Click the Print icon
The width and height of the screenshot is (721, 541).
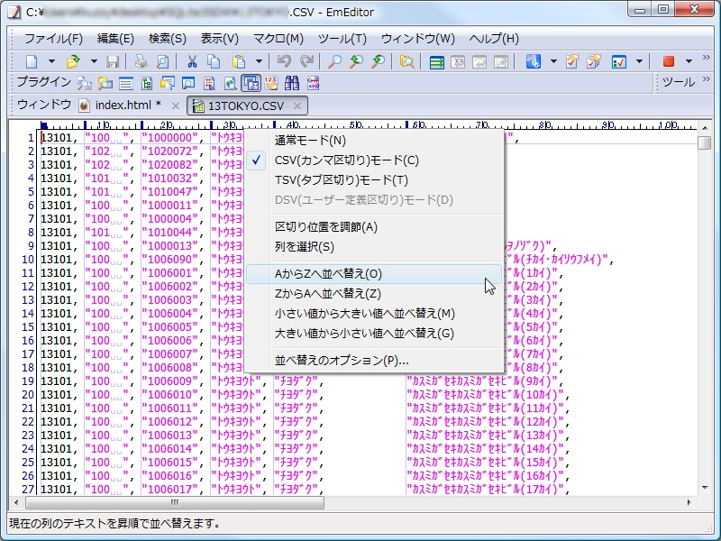point(140,61)
